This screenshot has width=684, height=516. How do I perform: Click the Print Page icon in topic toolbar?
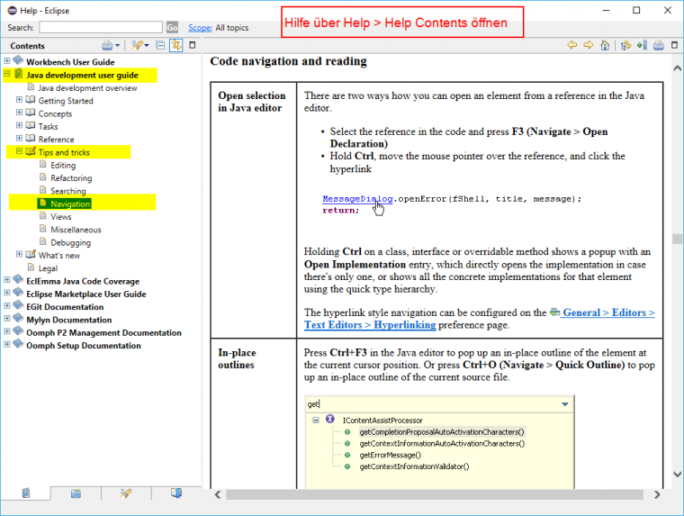coord(659,45)
